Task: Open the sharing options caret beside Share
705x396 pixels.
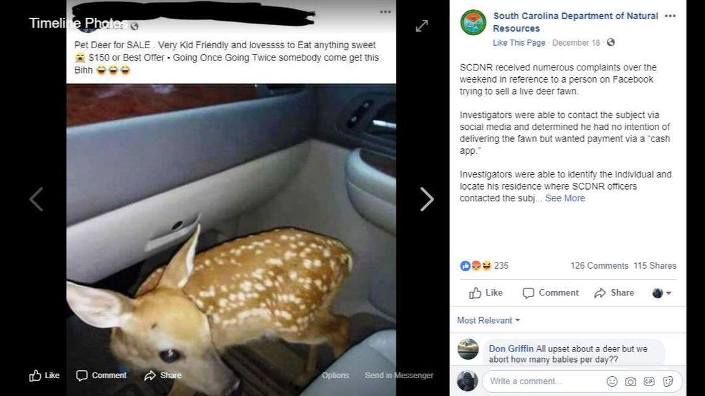Action: [x=668, y=293]
